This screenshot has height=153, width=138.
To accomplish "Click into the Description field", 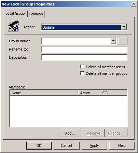I will click(x=84, y=57).
